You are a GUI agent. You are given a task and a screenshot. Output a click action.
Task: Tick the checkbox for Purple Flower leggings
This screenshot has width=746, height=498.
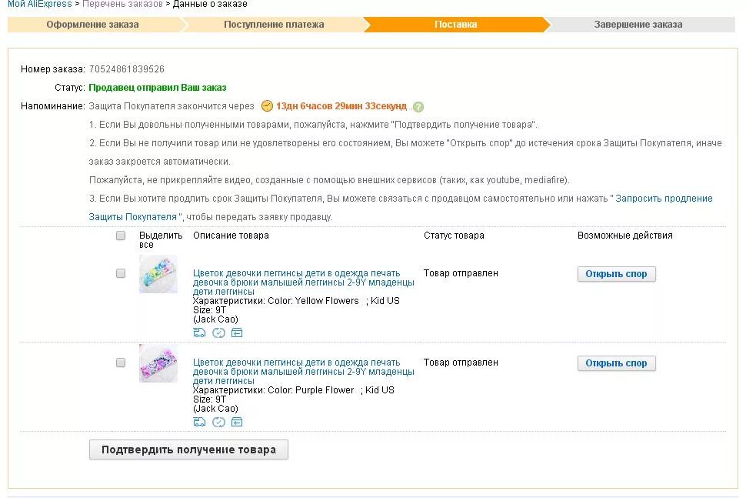point(121,363)
